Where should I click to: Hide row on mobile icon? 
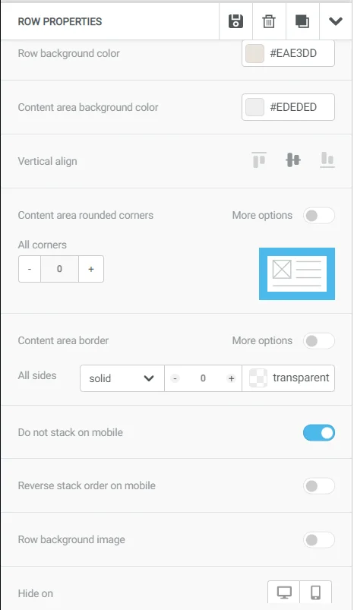pyautogui.click(x=315, y=593)
